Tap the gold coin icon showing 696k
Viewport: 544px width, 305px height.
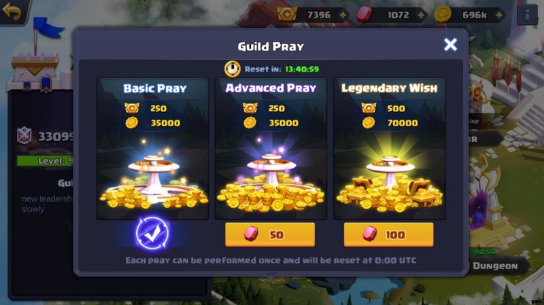pyautogui.click(x=443, y=14)
